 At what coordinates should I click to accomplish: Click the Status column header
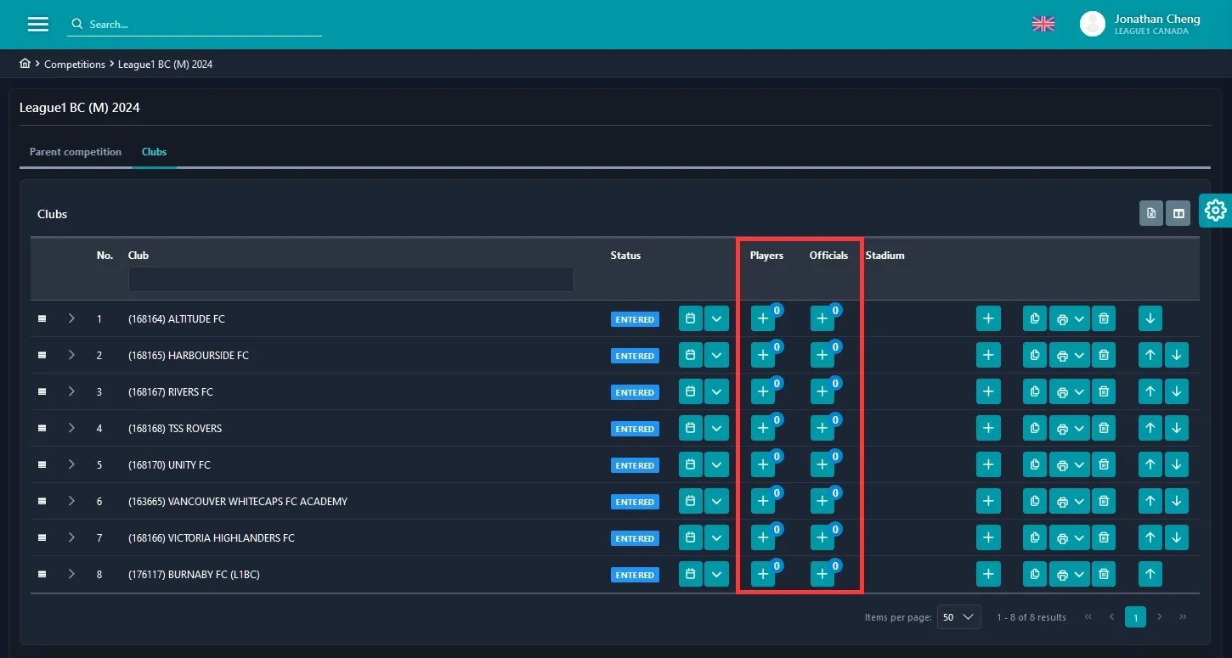[x=625, y=255]
